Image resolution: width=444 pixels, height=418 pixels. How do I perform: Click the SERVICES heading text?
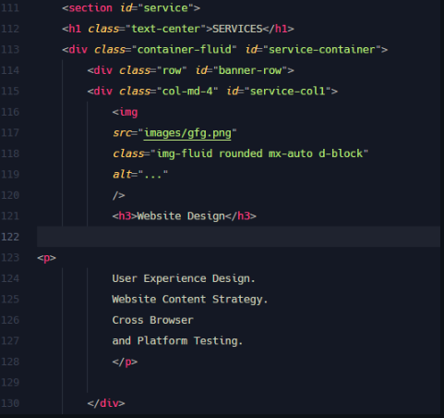[x=237, y=29]
